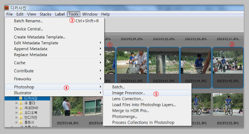
Task: Expand the 플래시 tree node
Action: click(17, 123)
